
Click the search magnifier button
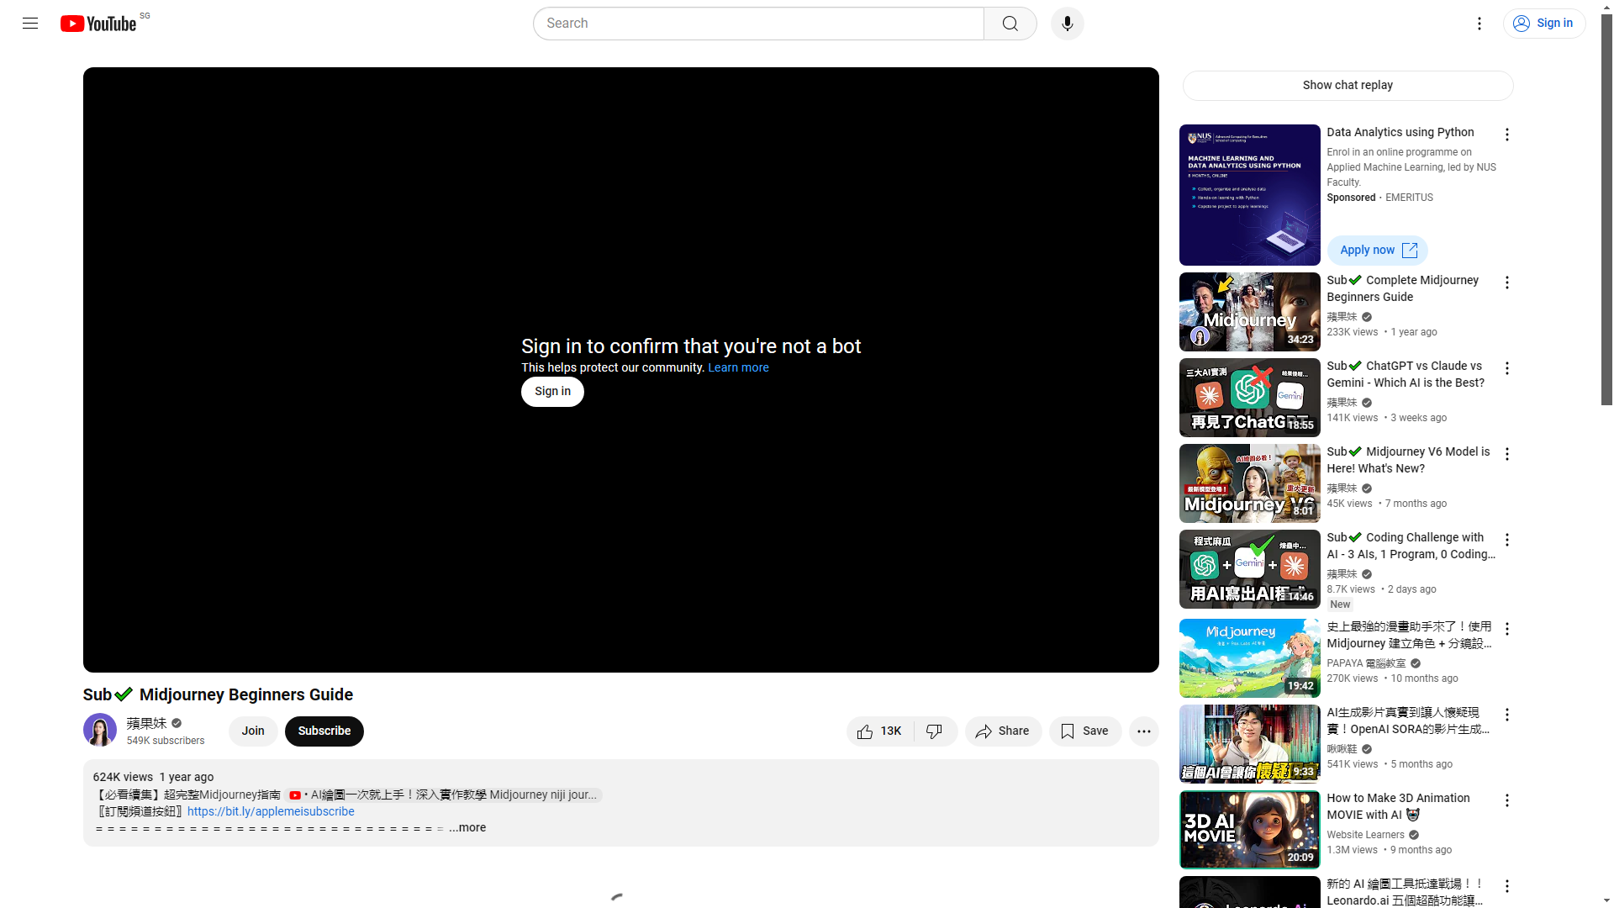[x=1010, y=24]
